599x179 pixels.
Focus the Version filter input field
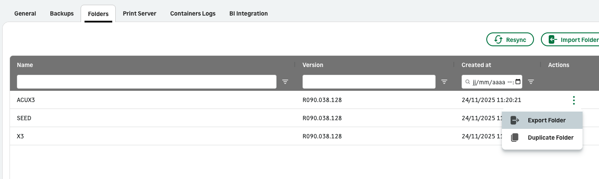pos(369,82)
